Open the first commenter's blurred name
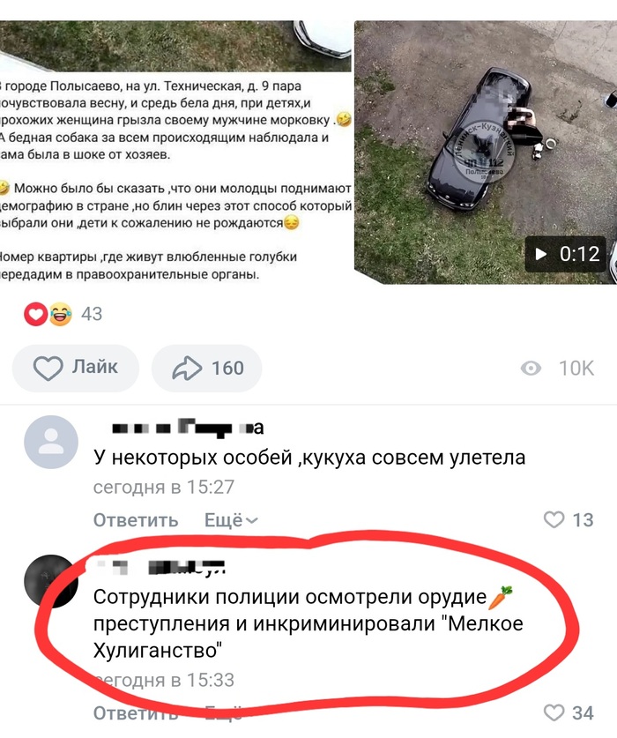617x738 pixels. [x=188, y=428]
